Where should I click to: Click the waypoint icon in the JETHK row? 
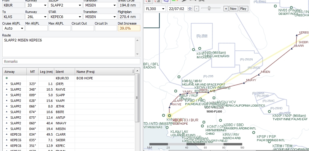click(x=7, y=106)
